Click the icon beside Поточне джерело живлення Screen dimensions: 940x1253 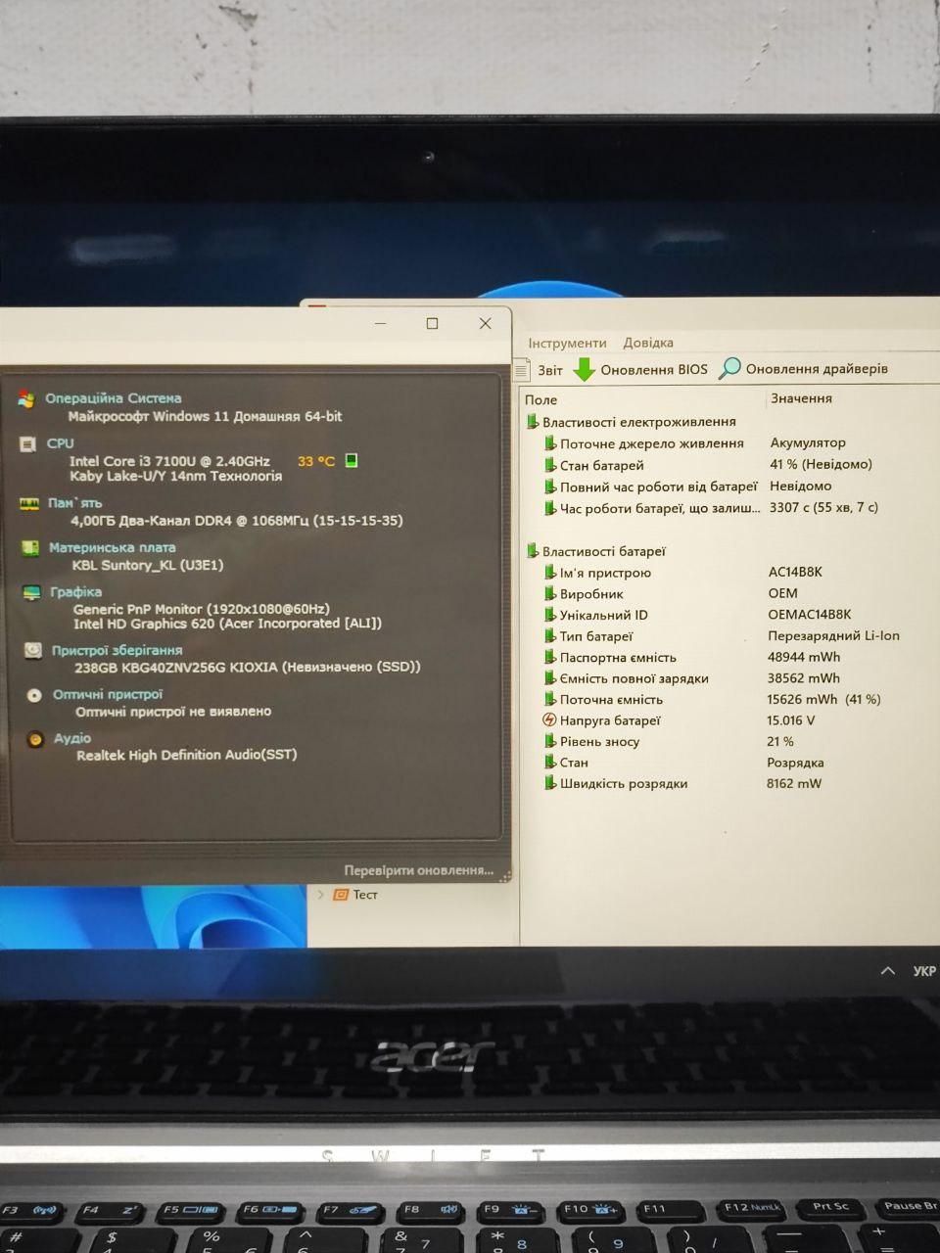pos(549,443)
